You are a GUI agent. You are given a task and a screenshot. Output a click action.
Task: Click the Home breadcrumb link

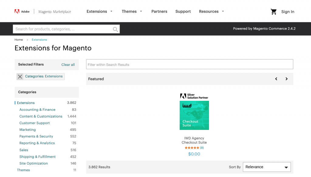tap(19, 40)
